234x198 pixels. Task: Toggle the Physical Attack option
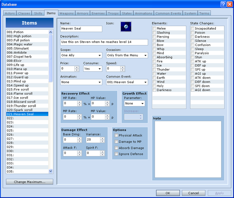pyautogui.click(x=116, y=136)
